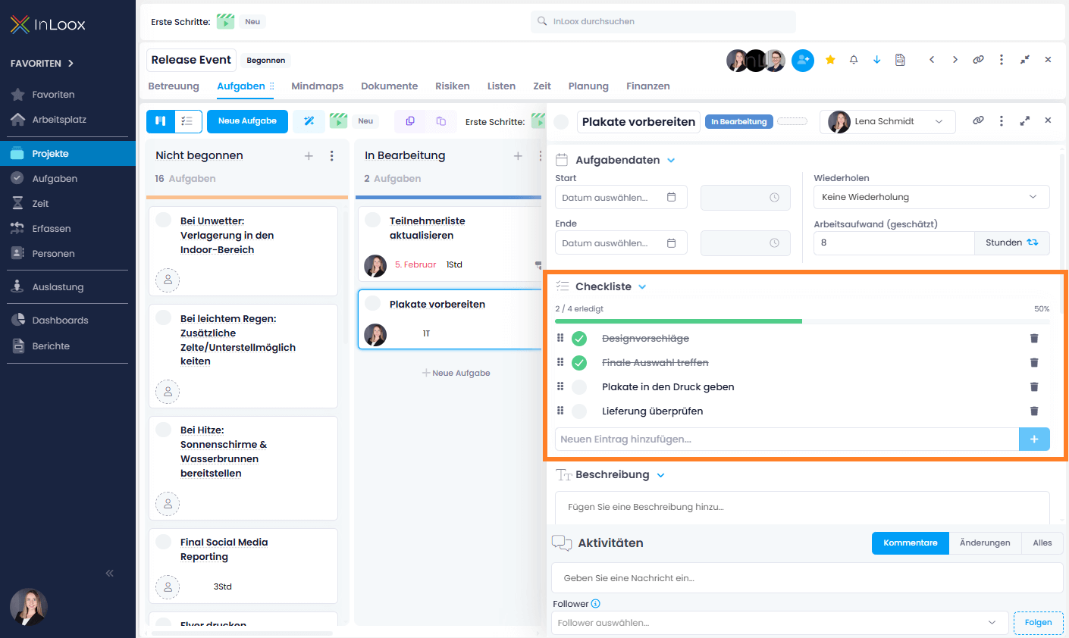Uncheck the Finale Auswahl treffen item
1069x638 pixels.
(579, 363)
